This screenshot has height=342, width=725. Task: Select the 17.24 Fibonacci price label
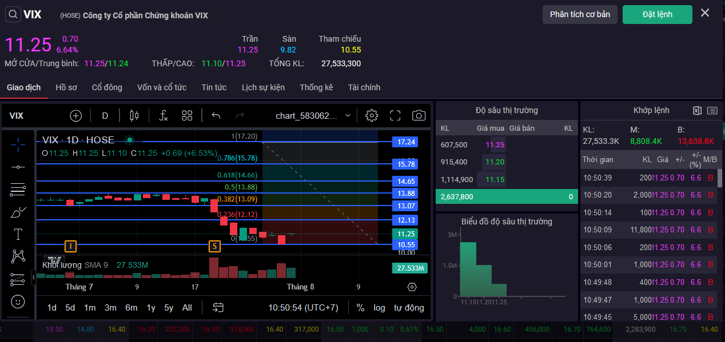405,142
